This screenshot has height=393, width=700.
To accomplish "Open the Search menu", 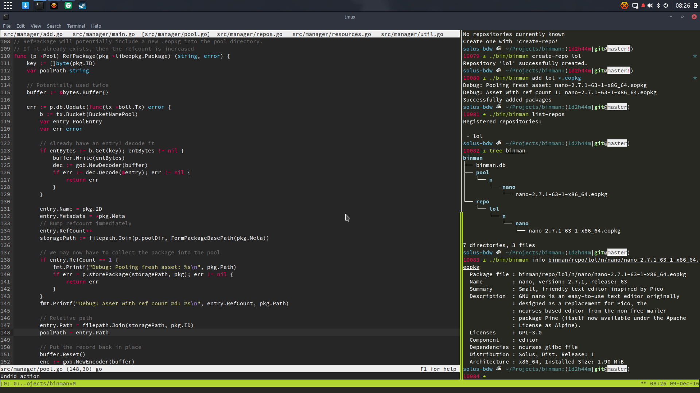I will pyautogui.click(x=54, y=26).
